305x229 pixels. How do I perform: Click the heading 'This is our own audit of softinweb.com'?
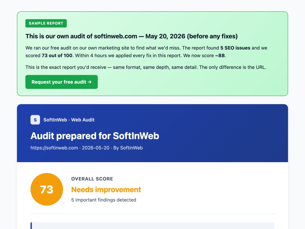click(131, 36)
